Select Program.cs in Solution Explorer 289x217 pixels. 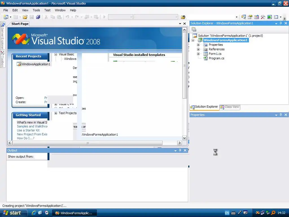point(216,58)
